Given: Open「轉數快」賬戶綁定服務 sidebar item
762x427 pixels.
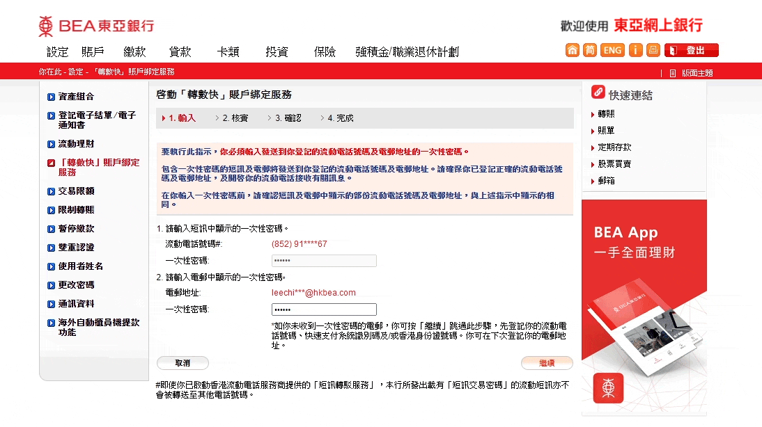Looking at the screenshot, I should point(99,167).
